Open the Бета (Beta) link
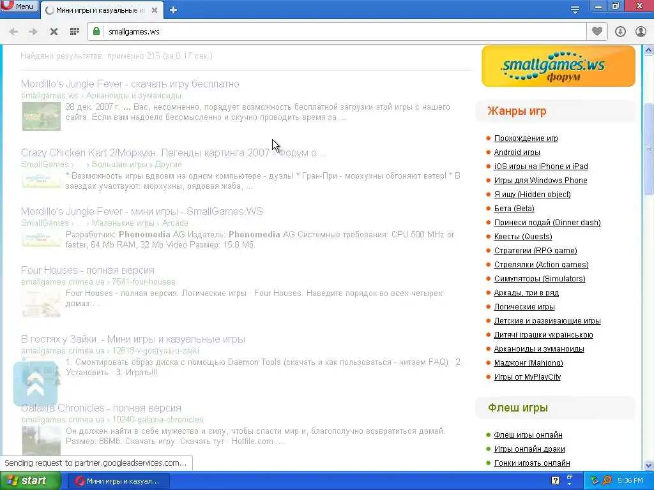 [x=514, y=209]
